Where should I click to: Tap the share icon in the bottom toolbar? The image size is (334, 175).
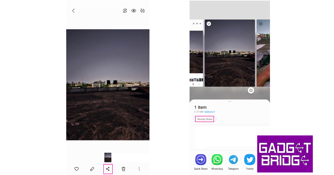click(108, 169)
